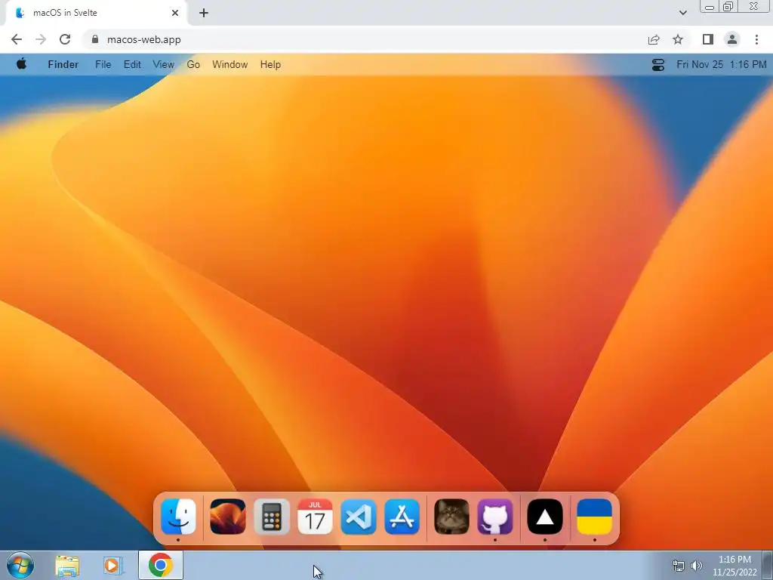Open Chrome three-dot menu
Image resolution: width=773 pixels, height=580 pixels.
(x=756, y=39)
